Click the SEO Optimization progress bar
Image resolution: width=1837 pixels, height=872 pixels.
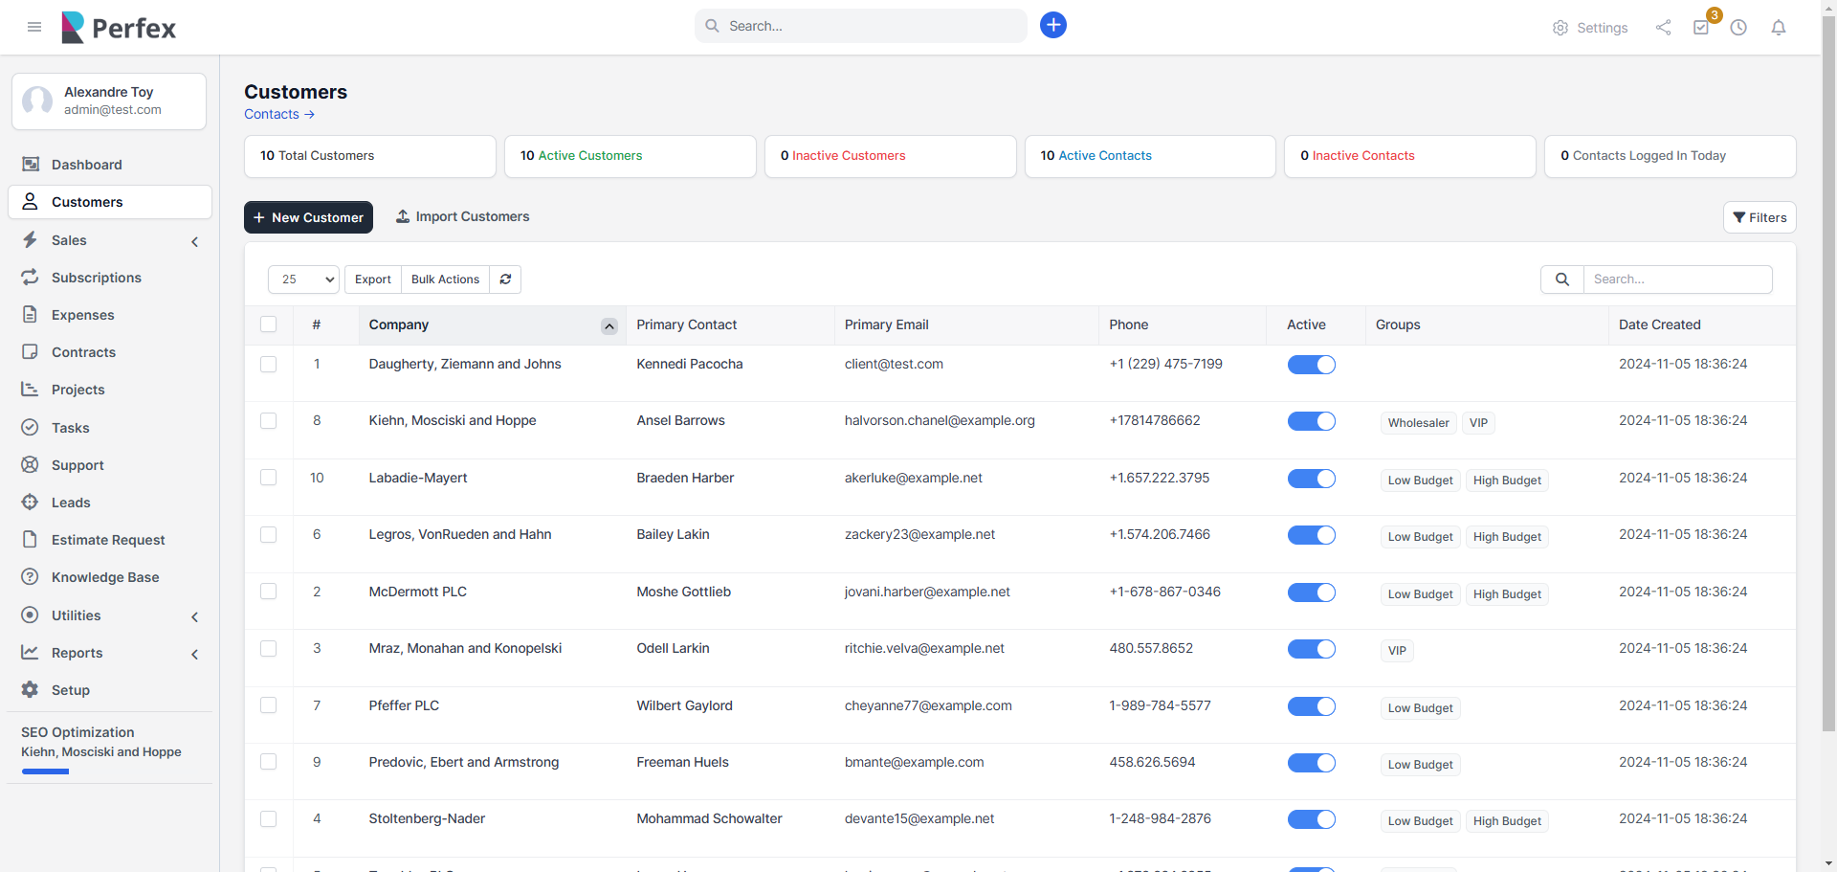(x=44, y=772)
